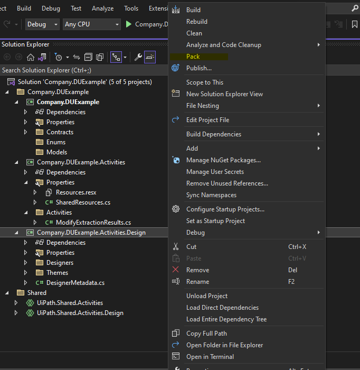Select Scope to This
Image resolution: width=360 pixels, height=370 pixels.
247,82
